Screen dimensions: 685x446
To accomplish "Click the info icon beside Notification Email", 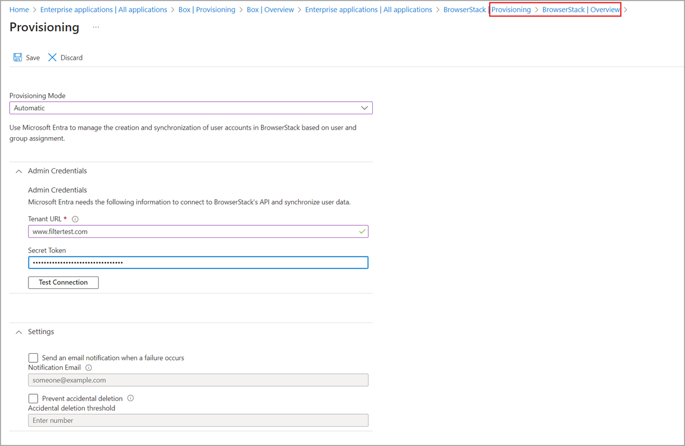I will click(87, 367).
